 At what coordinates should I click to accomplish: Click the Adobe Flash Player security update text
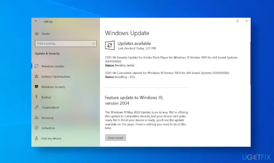(171, 59)
